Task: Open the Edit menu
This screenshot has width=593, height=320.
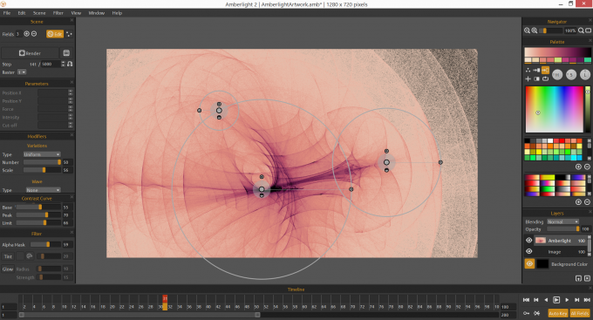Action: [22, 13]
